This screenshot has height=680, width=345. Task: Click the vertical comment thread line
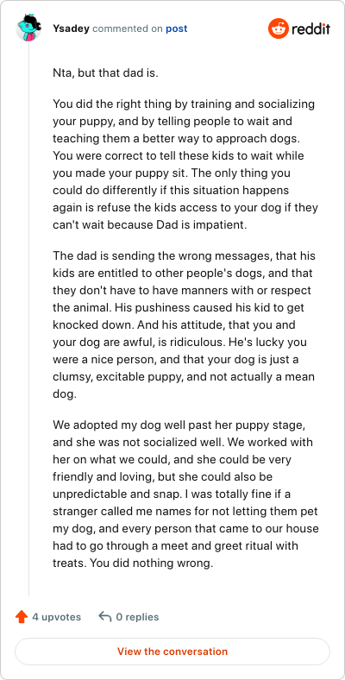tap(29, 318)
